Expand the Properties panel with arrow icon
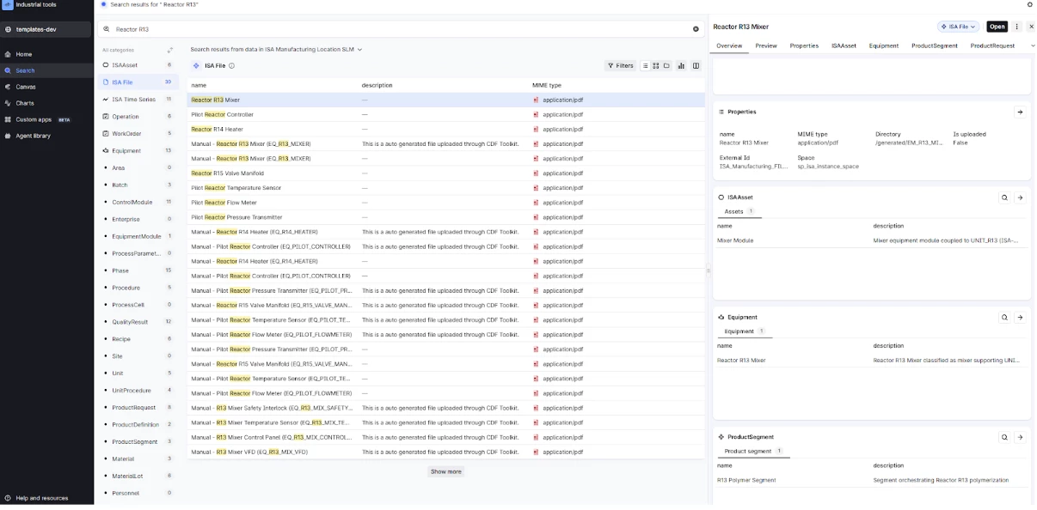Image resolution: width=1037 pixels, height=510 pixels. click(x=1020, y=112)
